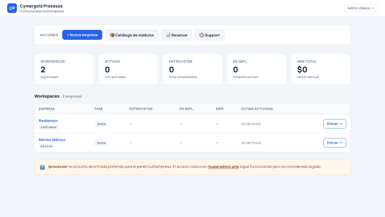
Task: Open the Miniso México company link
Action: coord(52,140)
